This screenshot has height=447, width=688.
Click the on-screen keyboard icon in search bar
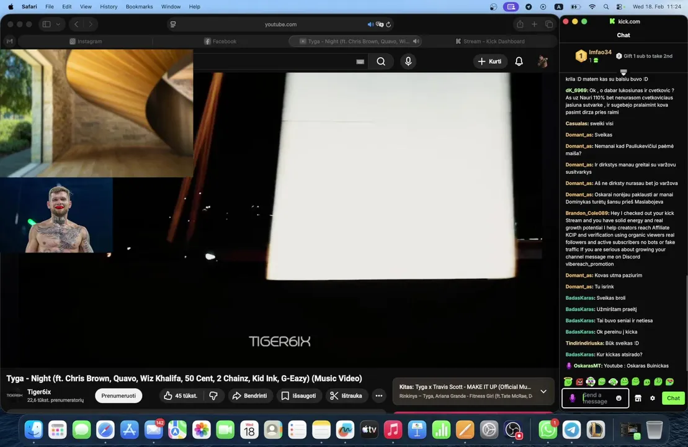point(360,62)
